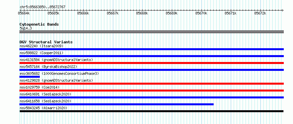The height and width of the screenshot is (124, 293).
Task: Click the 85667k ruler tick label
Action: (113, 13)
